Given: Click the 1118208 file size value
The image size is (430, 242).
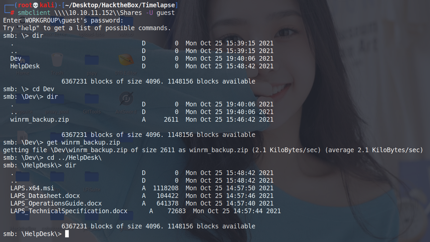Looking at the screenshot, I should coord(166,188).
